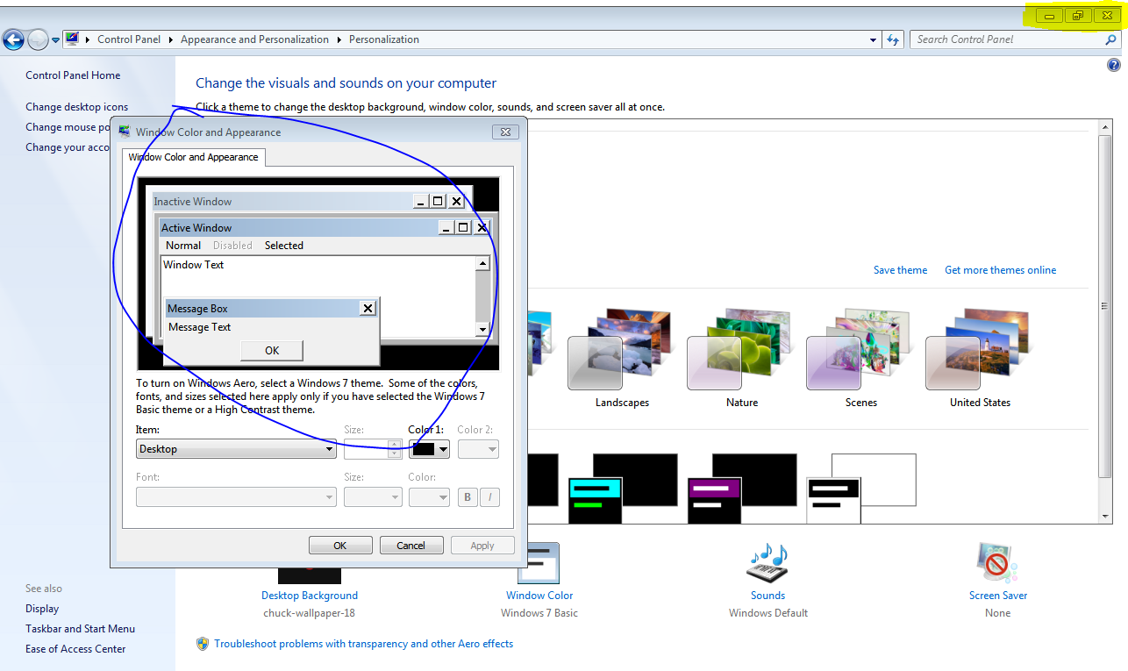1128x671 pixels.
Task: Open Ease of Access Center link
Action: tap(75, 649)
